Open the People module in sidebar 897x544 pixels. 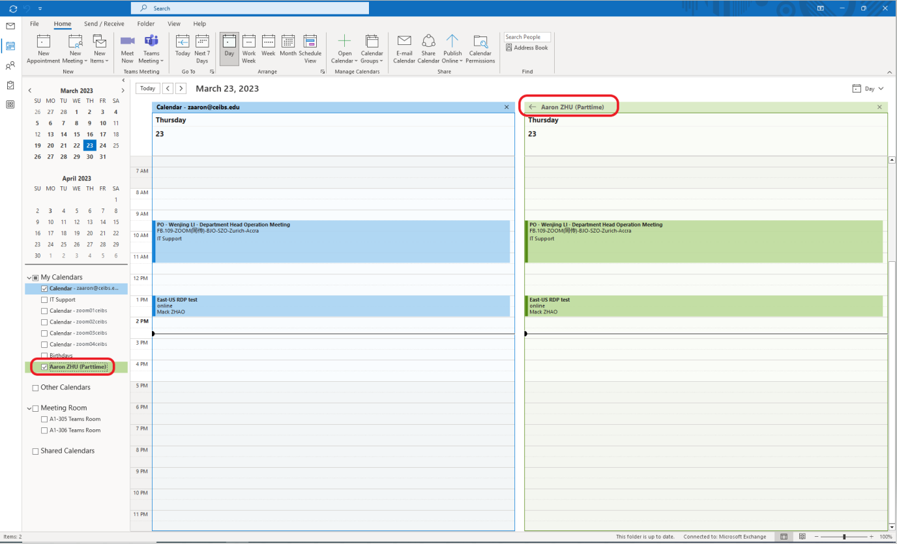10,65
